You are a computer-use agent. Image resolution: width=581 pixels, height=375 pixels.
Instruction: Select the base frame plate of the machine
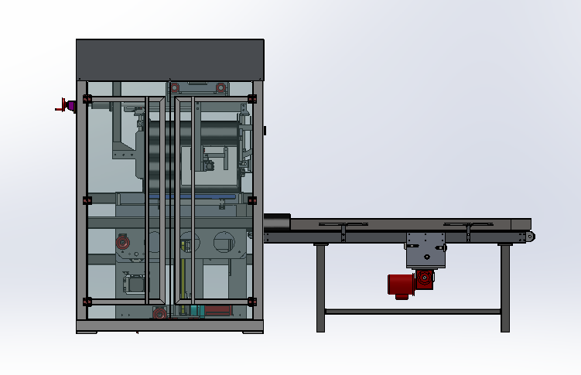pyautogui.click(x=169, y=326)
